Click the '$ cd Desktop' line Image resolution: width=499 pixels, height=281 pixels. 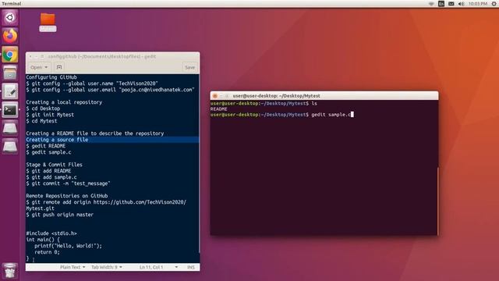coord(43,108)
